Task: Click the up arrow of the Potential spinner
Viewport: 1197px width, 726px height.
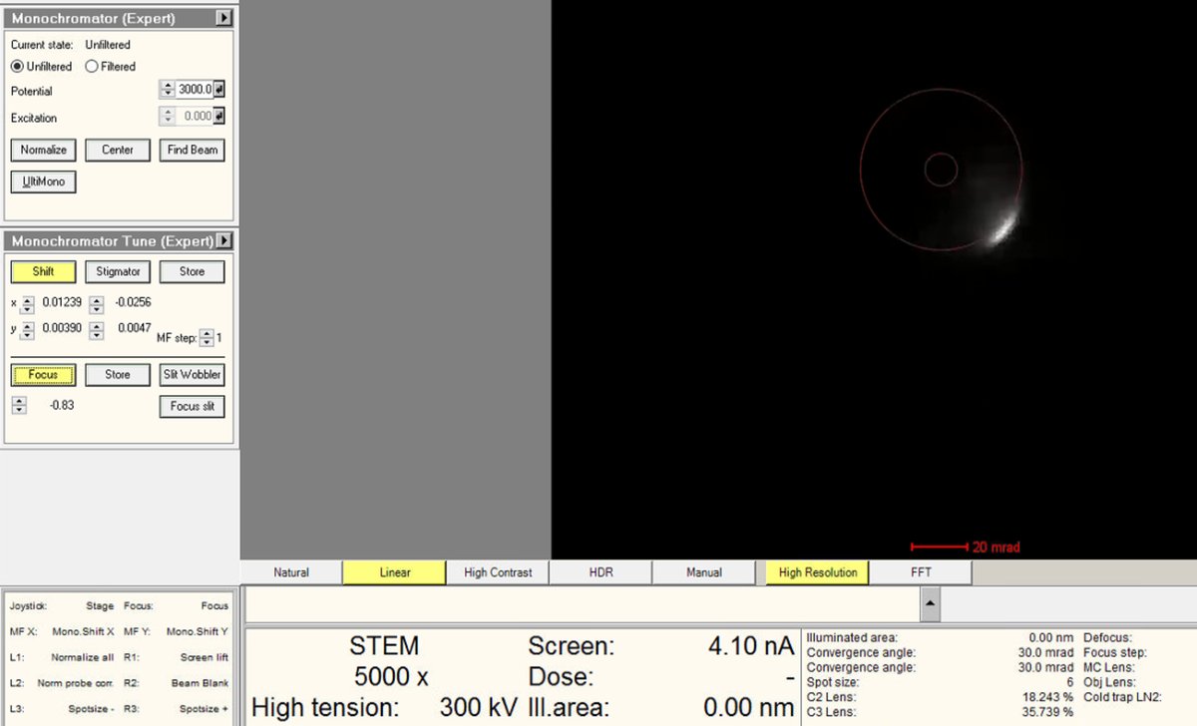Action: pos(167,87)
